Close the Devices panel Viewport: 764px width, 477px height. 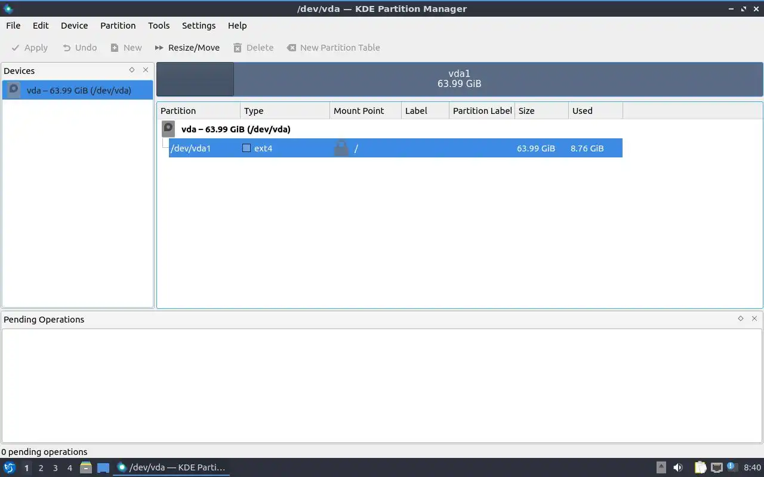click(146, 70)
